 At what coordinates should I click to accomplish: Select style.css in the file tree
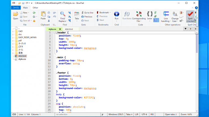22,59
